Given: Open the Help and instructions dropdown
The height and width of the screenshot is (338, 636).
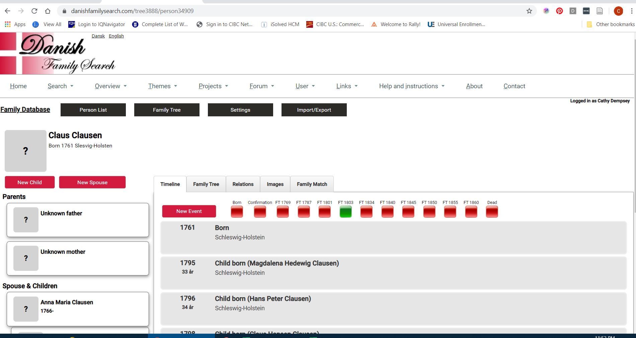Looking at the screenshot, I should point(412,86).
